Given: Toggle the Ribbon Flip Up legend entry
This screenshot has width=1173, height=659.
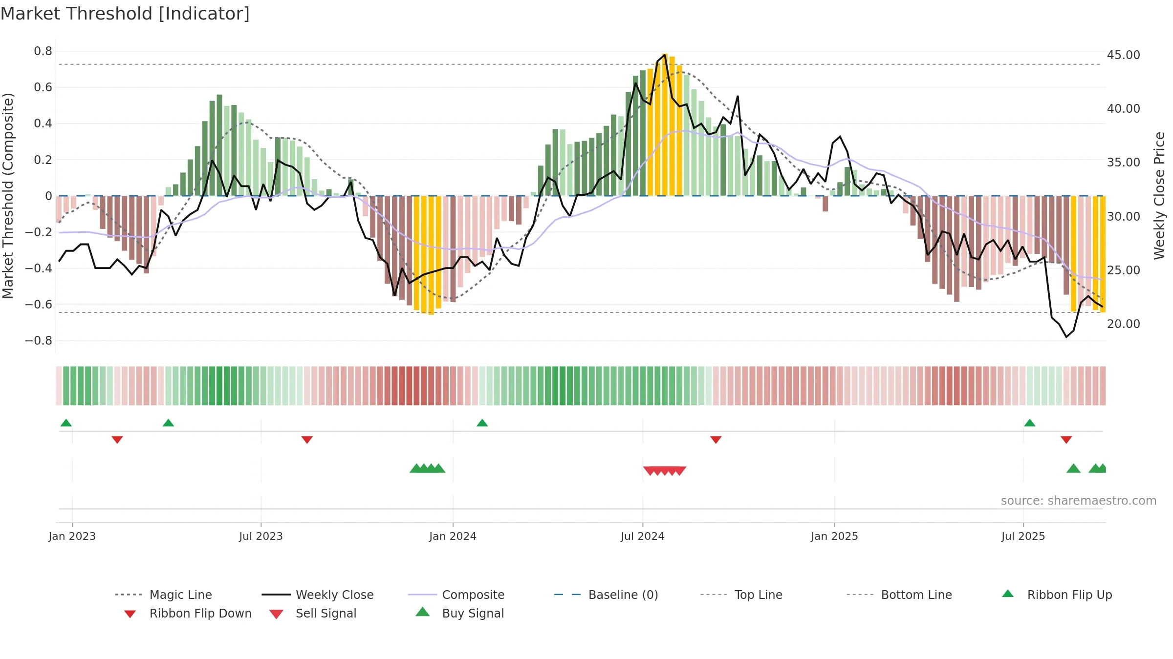Looking at the screenshot, I should pyautogui.click(x=1057, y=595).
